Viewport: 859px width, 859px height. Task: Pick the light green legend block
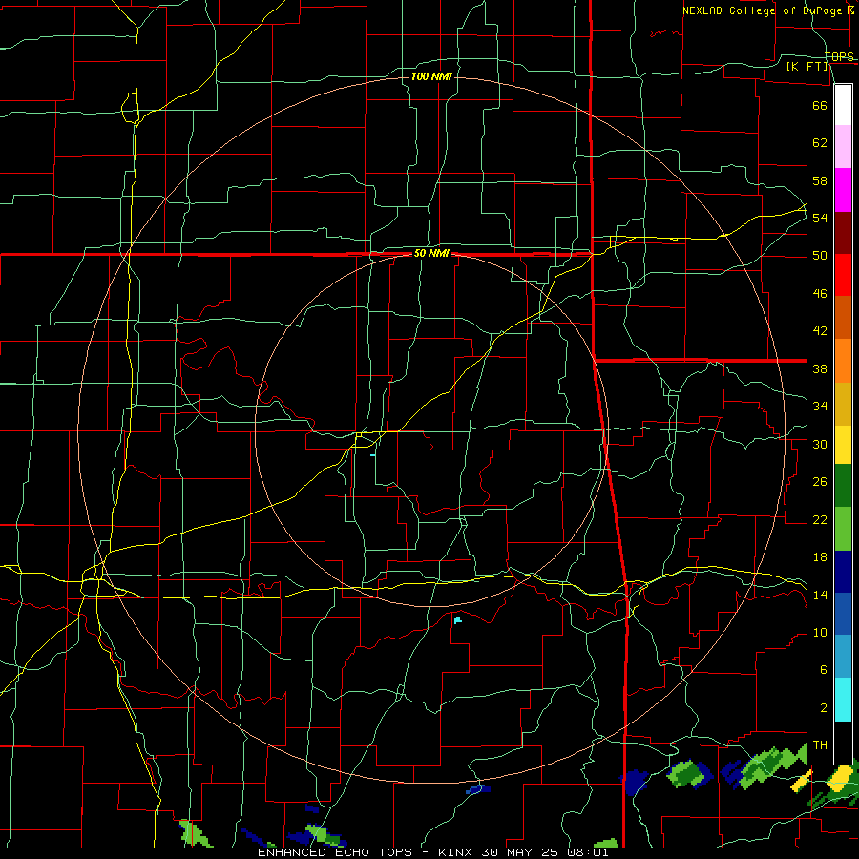point(843,529)
